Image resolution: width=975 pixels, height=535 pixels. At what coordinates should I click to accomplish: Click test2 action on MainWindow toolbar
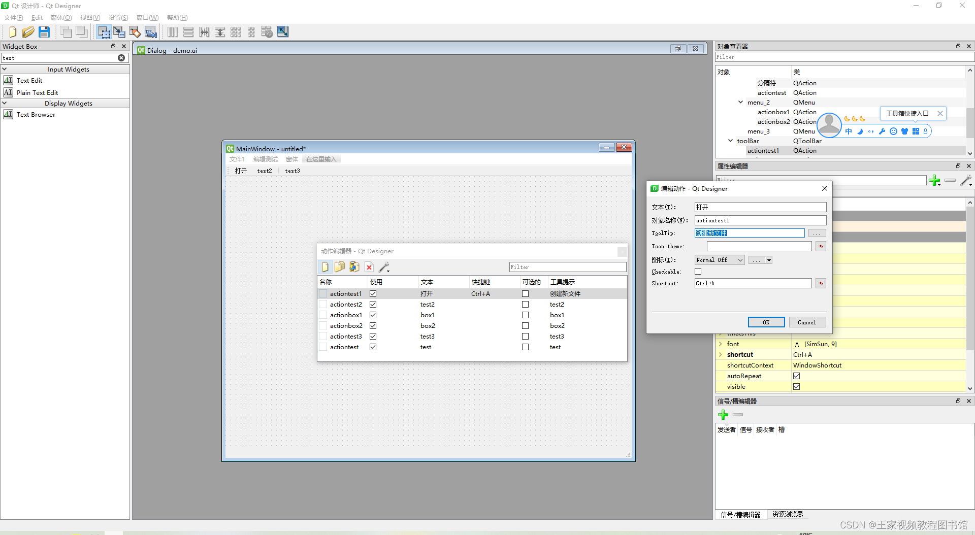(x=265, y=171)
